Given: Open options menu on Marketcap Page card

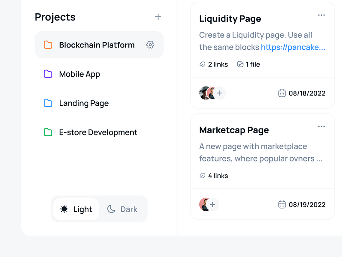Looking at the screenshot, I should (321, 126).
